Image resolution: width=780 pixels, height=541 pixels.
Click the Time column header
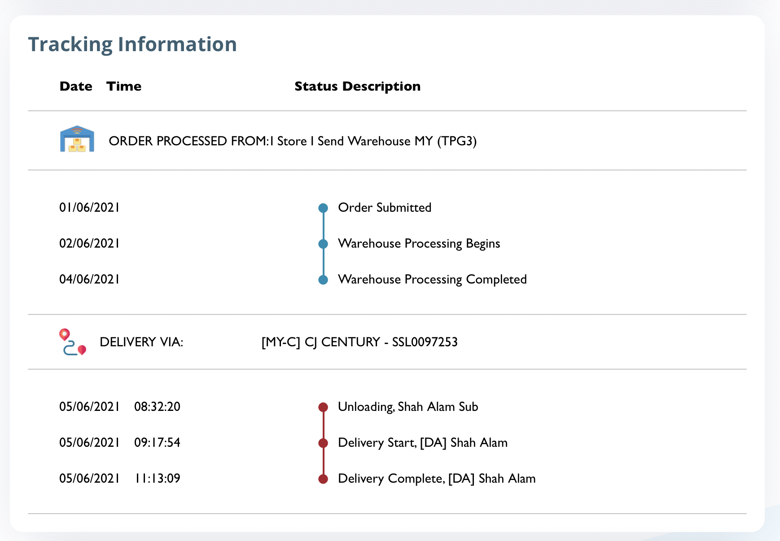pyautogui.click(x=124, y=86)
